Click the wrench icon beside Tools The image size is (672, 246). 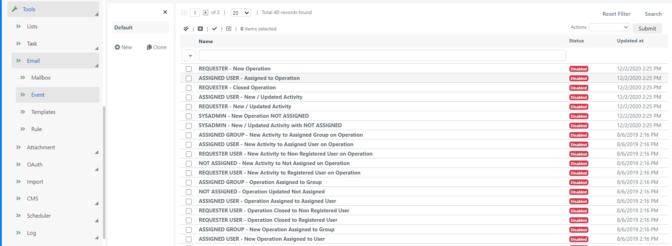point(14,9)
